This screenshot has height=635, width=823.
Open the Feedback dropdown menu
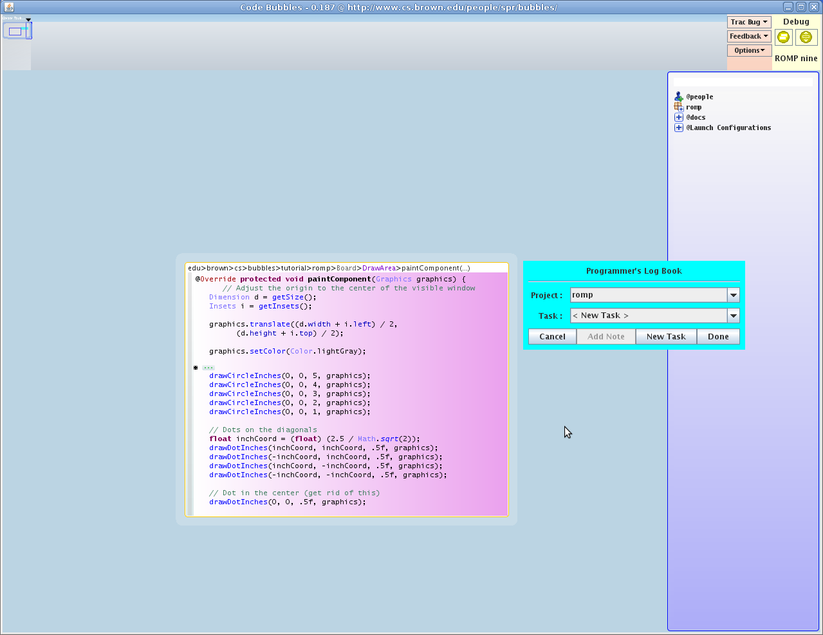[x=749, y=36]
